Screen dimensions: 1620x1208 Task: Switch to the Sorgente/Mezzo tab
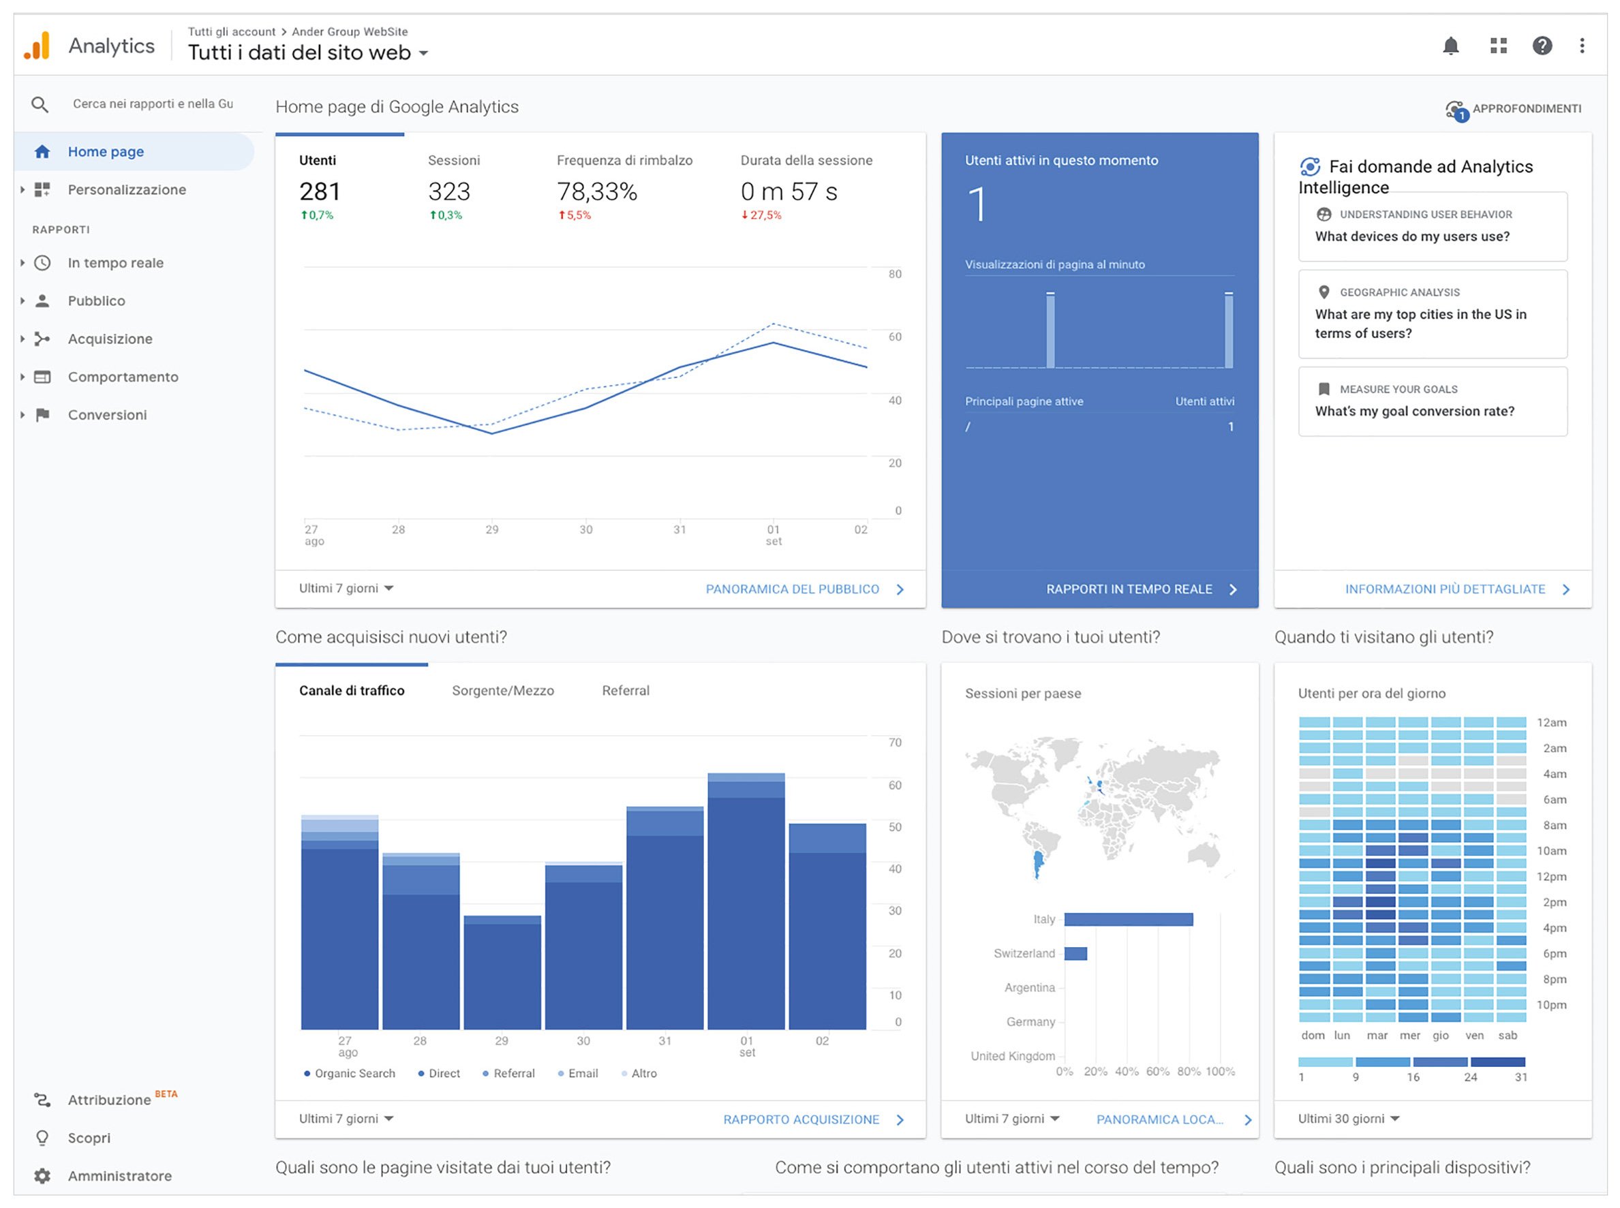pyautogui.click(x=503, y=691)
